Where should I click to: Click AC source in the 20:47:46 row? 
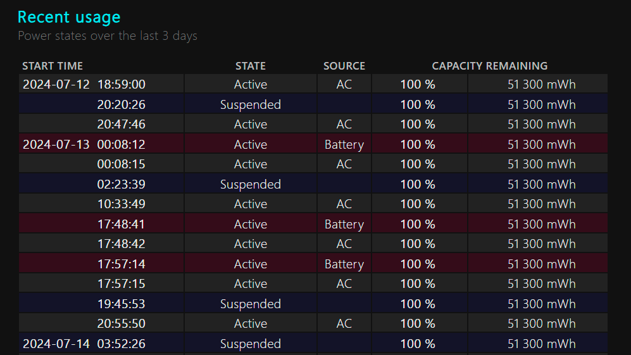point(344,124)
